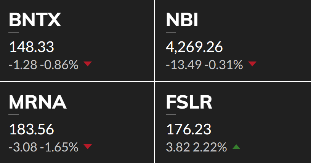Screen dimensions: 311x164
Task: Open the FSLR ticker symbol
Action: pos(189,102)
